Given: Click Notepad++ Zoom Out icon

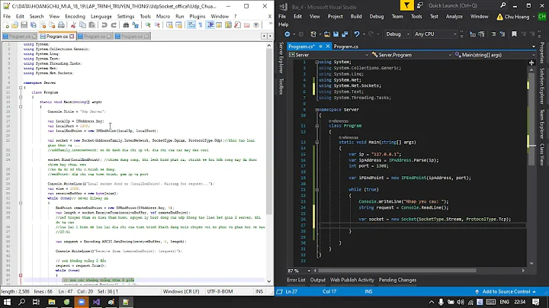Looking at the screenshot, I should (x=157, y=25).
